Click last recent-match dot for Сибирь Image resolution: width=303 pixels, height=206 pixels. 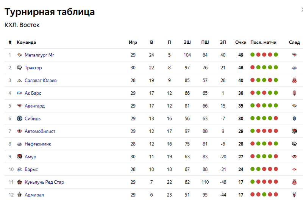[x=276, y=119]
